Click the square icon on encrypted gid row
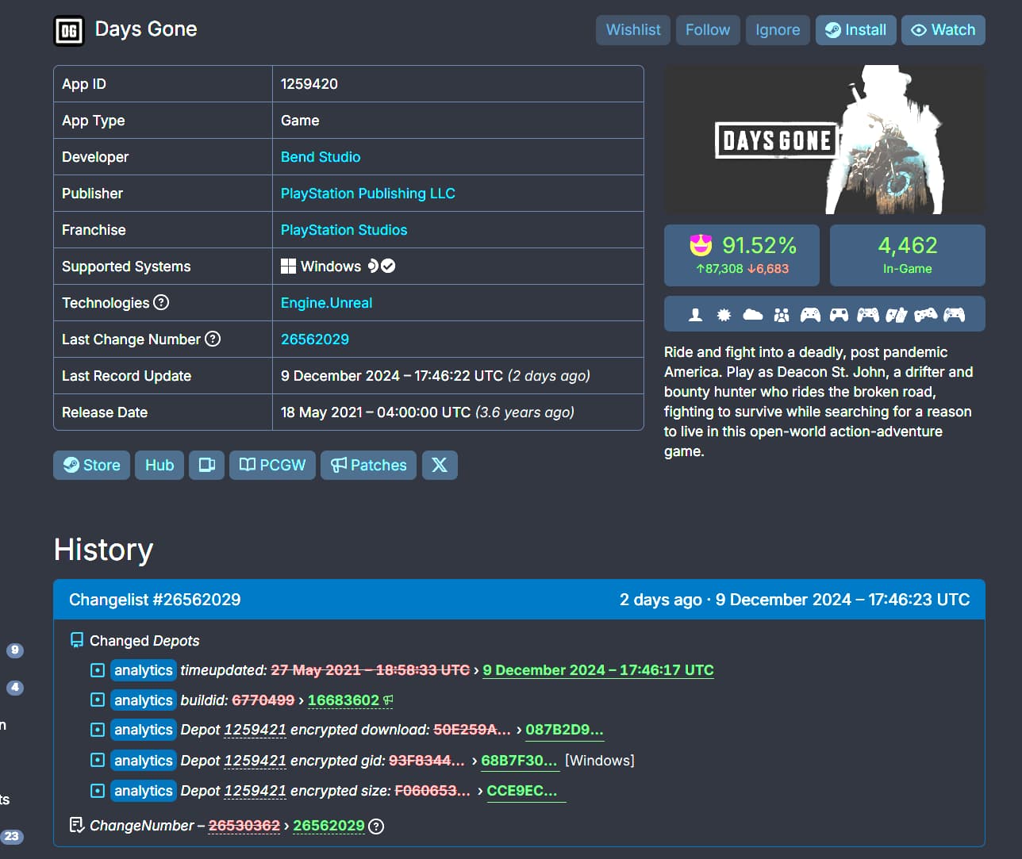 point(98,760)
